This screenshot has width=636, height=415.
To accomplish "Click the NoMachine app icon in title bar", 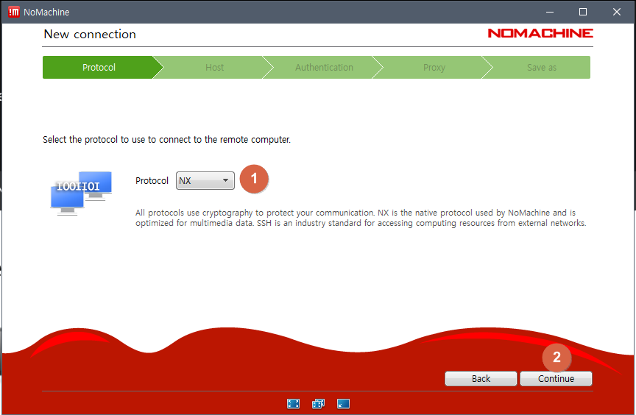I will tap(14, 12).
